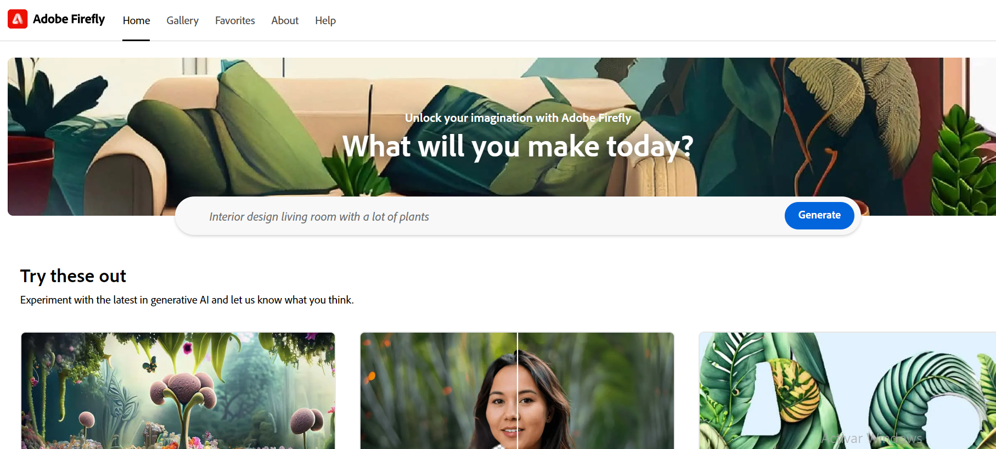This screenshot has height=449, width=996.
Task: Click the 'Unlock your imagination with Adobe Firefly' text
Action: [517, 117]
